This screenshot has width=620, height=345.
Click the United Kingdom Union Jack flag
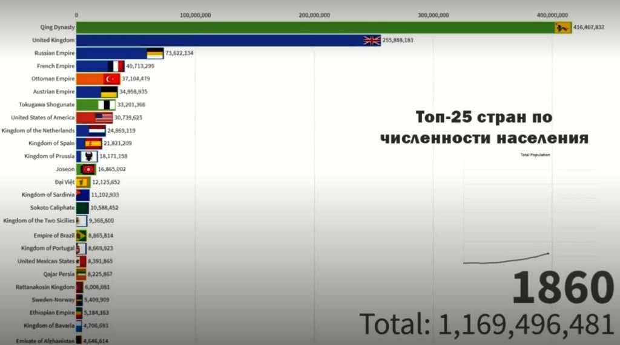click(x=371, y=40)
